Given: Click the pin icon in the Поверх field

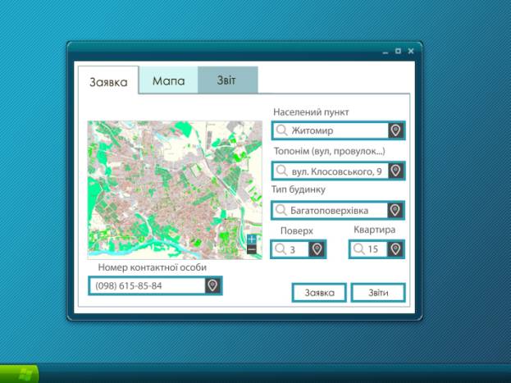Looking at the screenshot, I should click(x=317, y=249).
